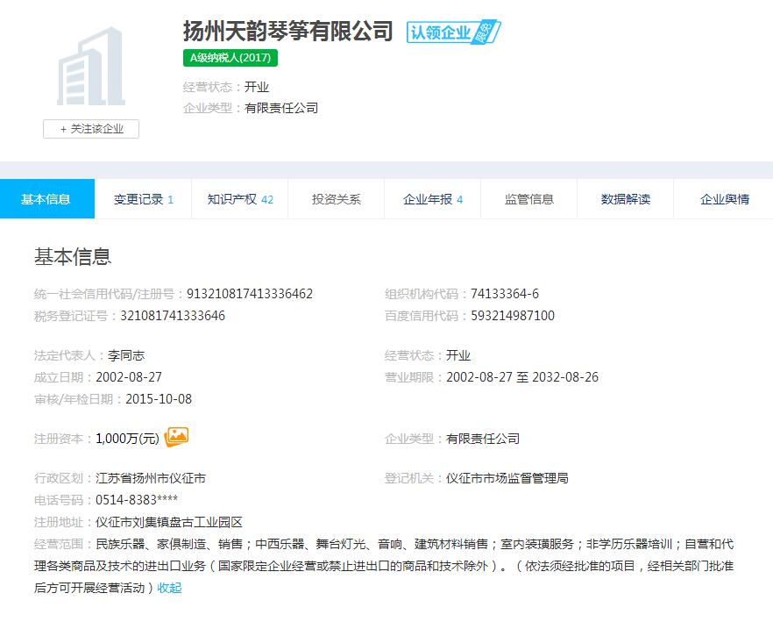
Task: Click 有限责任公司 in basic info section
Action: coord(483,439)
